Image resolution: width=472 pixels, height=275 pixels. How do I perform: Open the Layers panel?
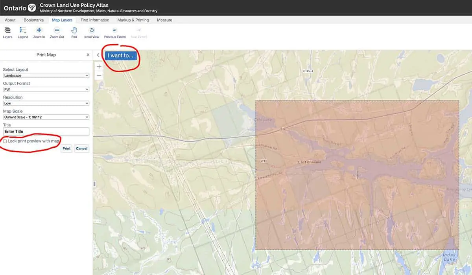click(x=7, y=32)
